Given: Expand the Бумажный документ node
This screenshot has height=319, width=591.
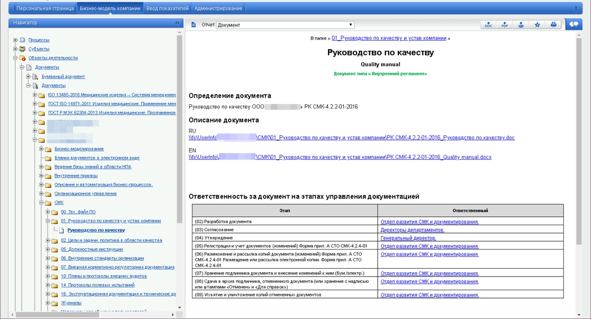Looking at the screenshot, I should tap(28, 76).
